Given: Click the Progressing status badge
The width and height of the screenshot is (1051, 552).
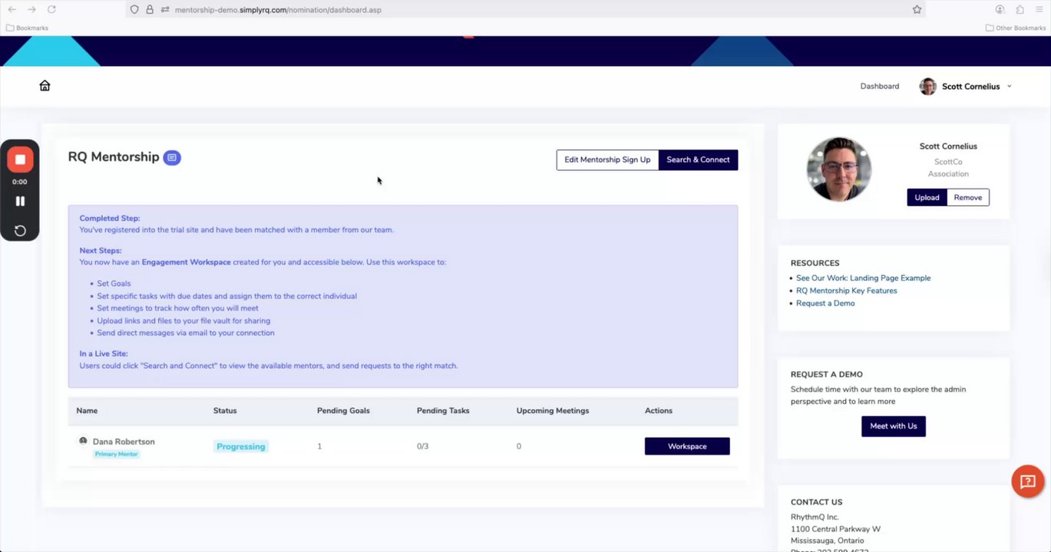Looking at the screenshot, I should tap(240, 446).
